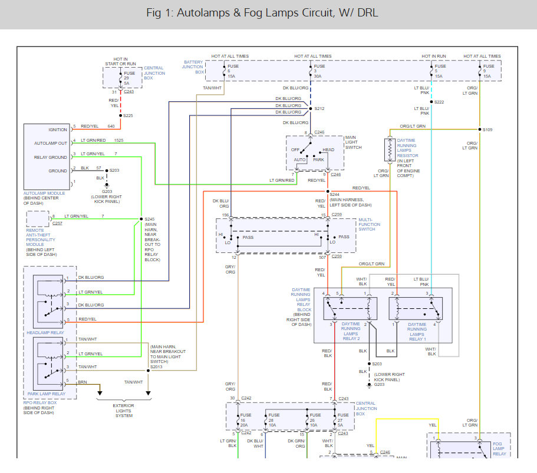537x473 pixels.
Task: Select Fuse 16 20A in lower junction box
Action: [x=242, y=418]
